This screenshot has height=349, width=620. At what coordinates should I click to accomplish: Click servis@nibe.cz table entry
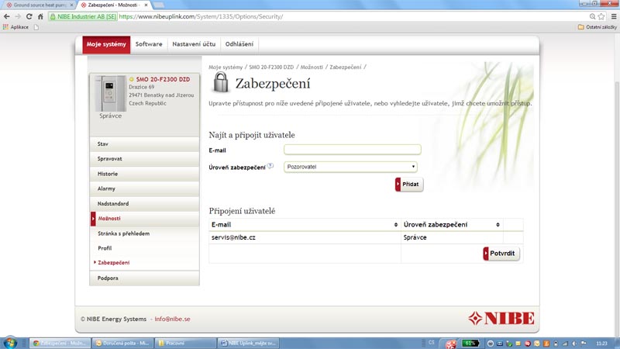(x=233, y=237)
